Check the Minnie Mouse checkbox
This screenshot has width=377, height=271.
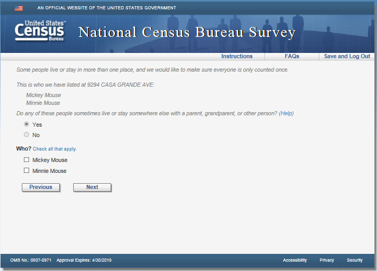pos(26,170)
